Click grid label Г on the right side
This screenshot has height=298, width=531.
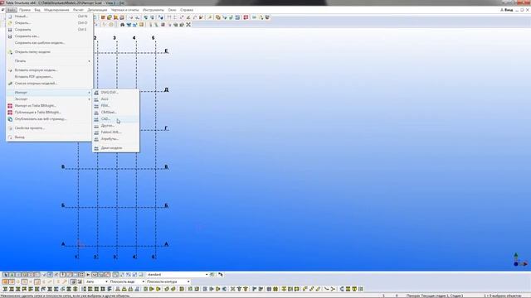[x=166, y=128]
